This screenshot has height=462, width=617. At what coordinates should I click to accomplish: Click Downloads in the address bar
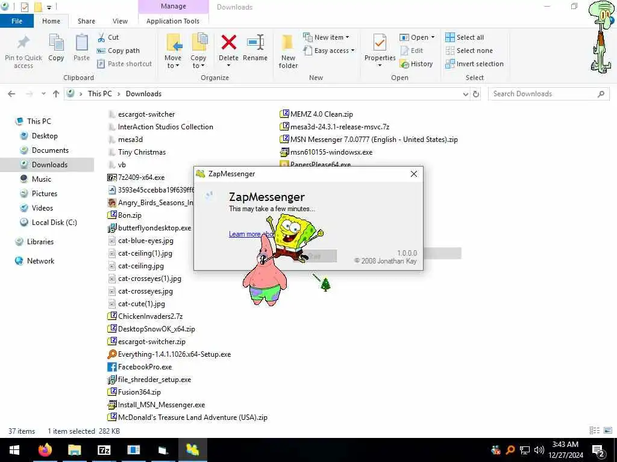(143, 94)
